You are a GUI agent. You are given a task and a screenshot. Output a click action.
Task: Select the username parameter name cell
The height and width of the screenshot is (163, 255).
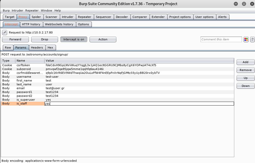(x=30, y=77)
